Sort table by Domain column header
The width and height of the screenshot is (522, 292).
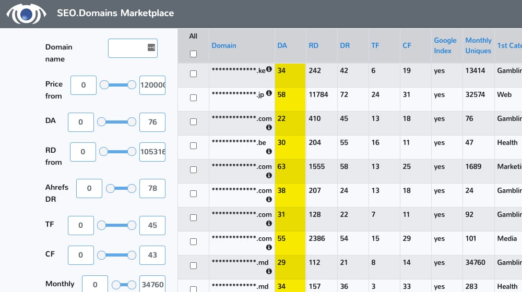pyautogui.click(x=224, y=45)
